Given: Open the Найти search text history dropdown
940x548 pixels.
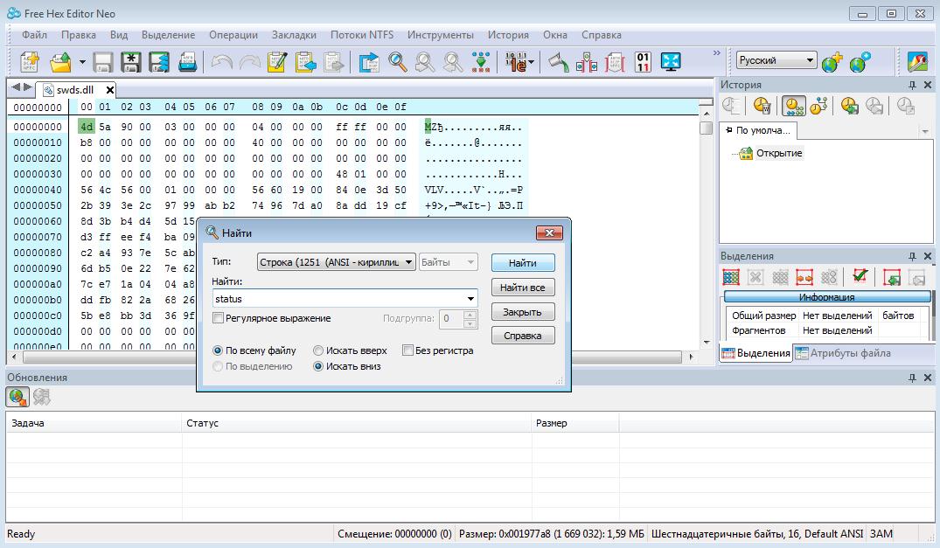Looking at the screenshot, I should click(x=470, y=298).
